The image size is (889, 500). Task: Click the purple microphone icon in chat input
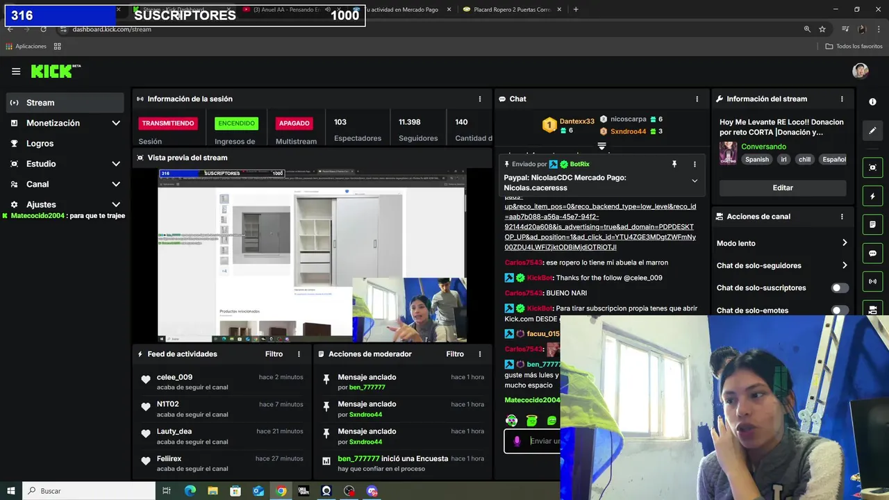click(x=517, y=441)
